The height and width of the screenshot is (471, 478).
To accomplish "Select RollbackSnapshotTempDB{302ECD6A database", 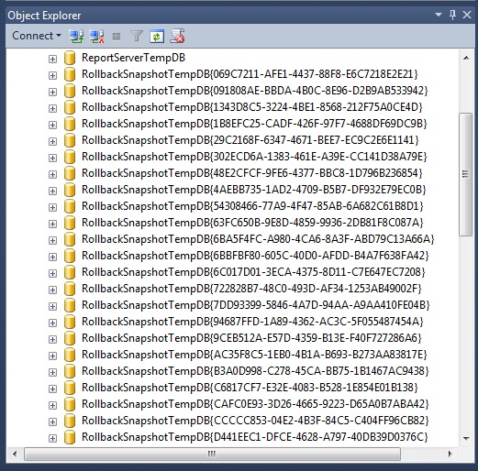I will 254,157.
